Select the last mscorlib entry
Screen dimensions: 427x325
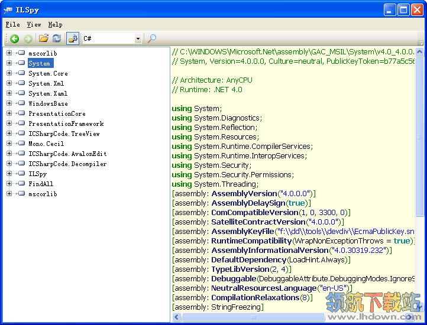coord(43,194)
